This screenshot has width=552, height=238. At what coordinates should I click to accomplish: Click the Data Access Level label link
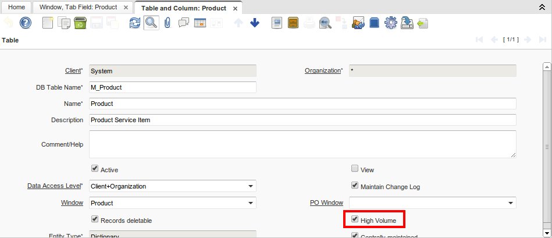pyautogui.click(x=54, y=186)
